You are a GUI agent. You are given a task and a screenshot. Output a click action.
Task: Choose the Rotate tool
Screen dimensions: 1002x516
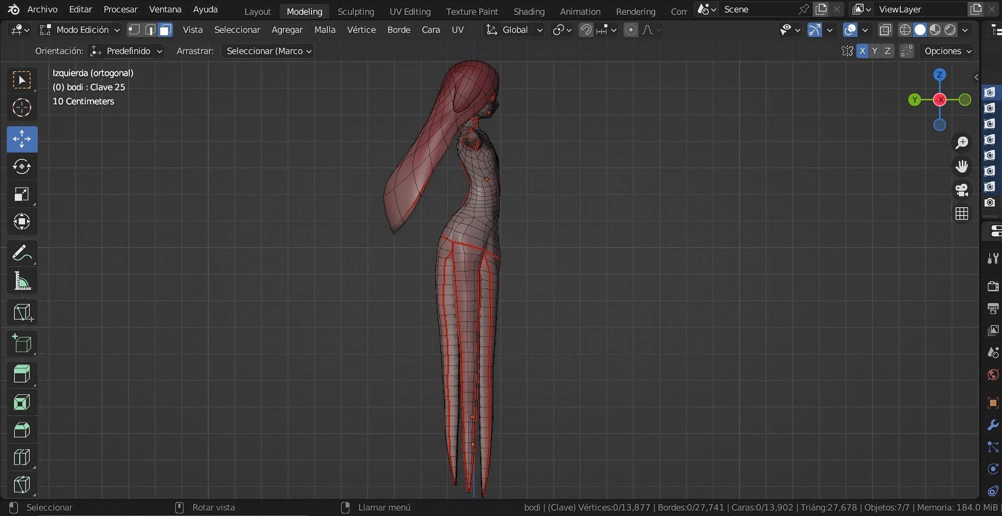tap(22, 167)
